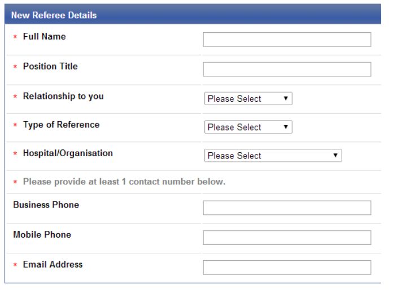Click the red asterisk beside Position Title
Screen dimensions: 397x293
15,67
